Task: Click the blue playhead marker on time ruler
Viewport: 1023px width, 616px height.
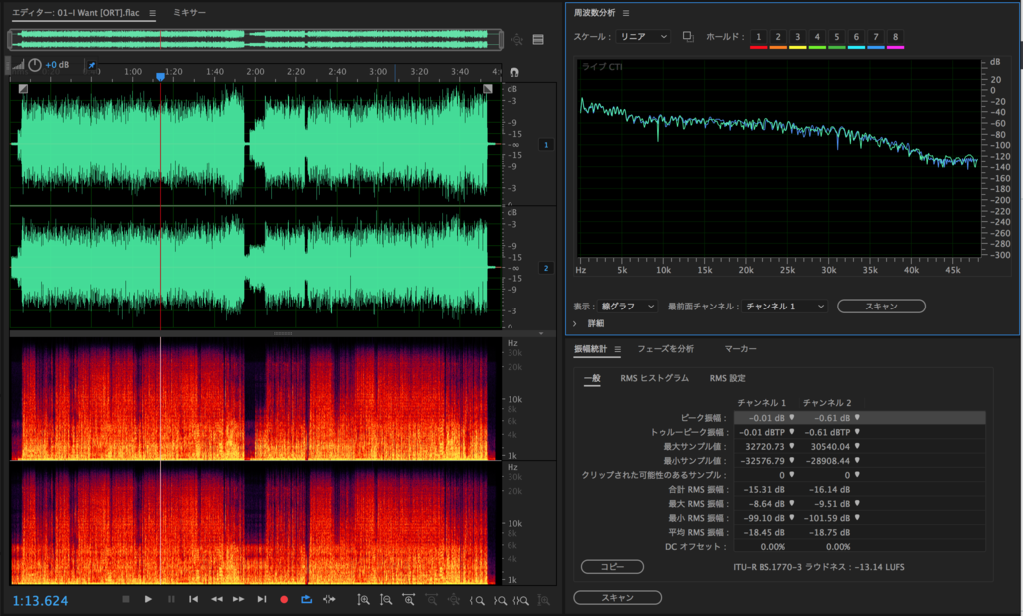Action: click(160, 76)
